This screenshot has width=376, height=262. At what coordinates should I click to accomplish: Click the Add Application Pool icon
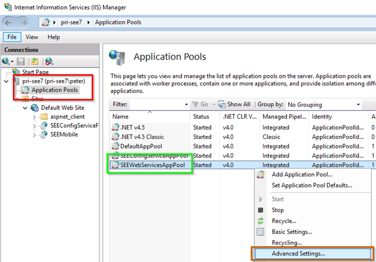coord(261,174)
